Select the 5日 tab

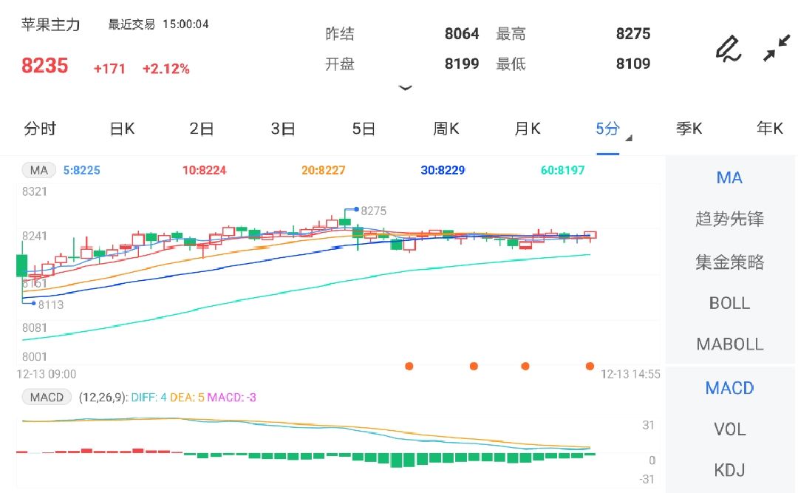point(364,129)
